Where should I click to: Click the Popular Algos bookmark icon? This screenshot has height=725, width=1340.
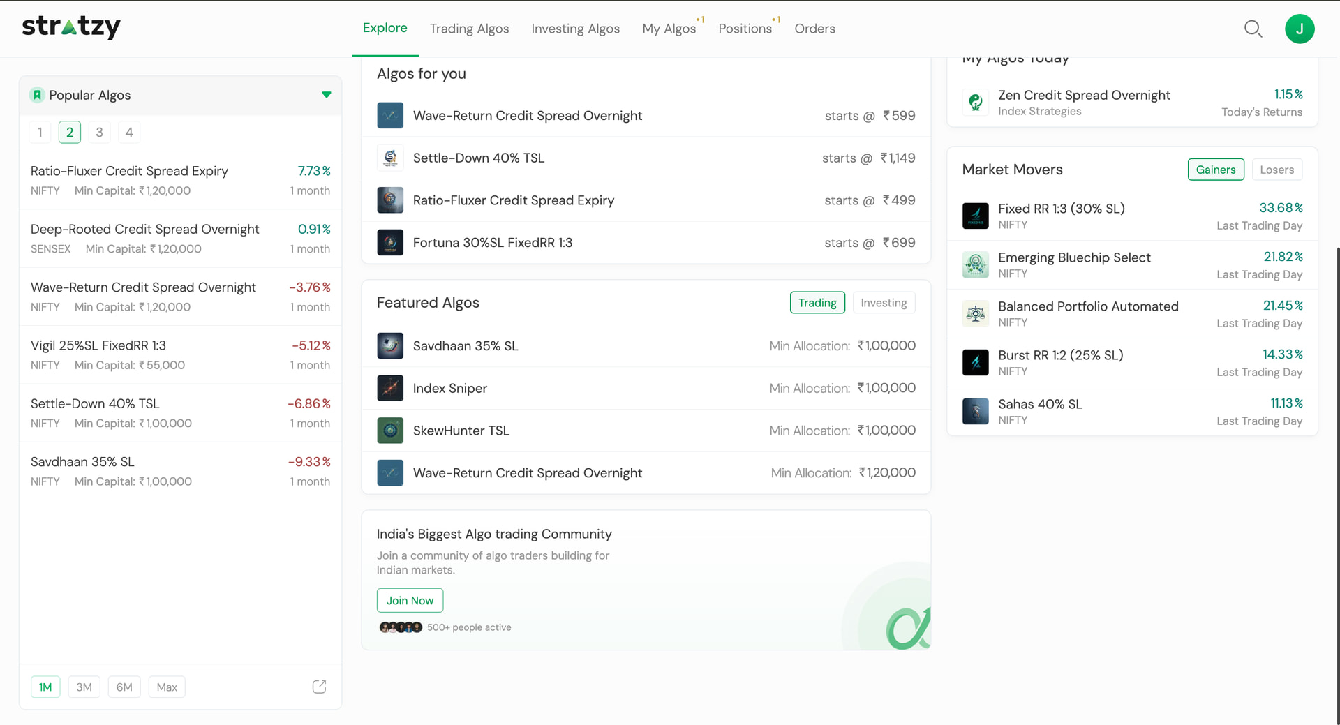click(x=37, y=95)
